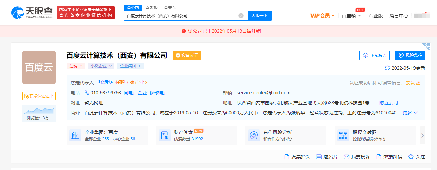
Task: Click the QR code corner icon
Action: [426, 47]
